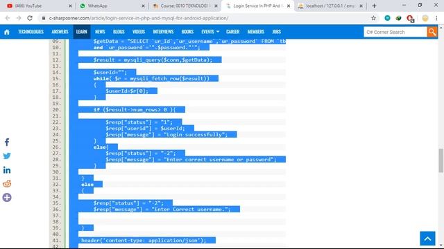The height and width of the screenshot is (249, 444).
Task: Open the Books section
Action: coord(187,32)
